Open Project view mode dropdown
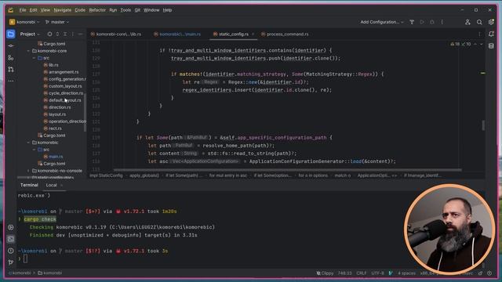This screenshot has height=282, width=502. coord(30,34)
